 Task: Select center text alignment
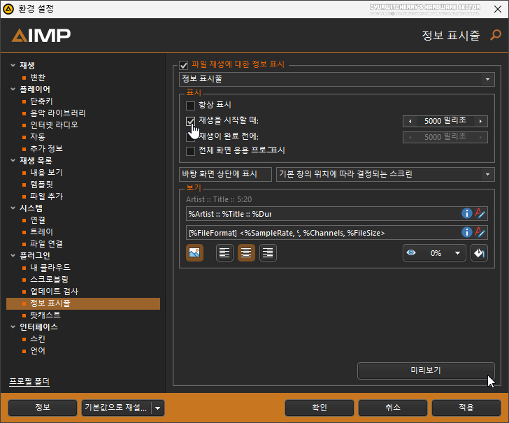[x=246, y=252]
